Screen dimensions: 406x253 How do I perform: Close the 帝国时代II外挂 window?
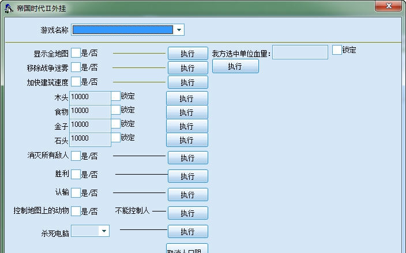pos(388,6)
